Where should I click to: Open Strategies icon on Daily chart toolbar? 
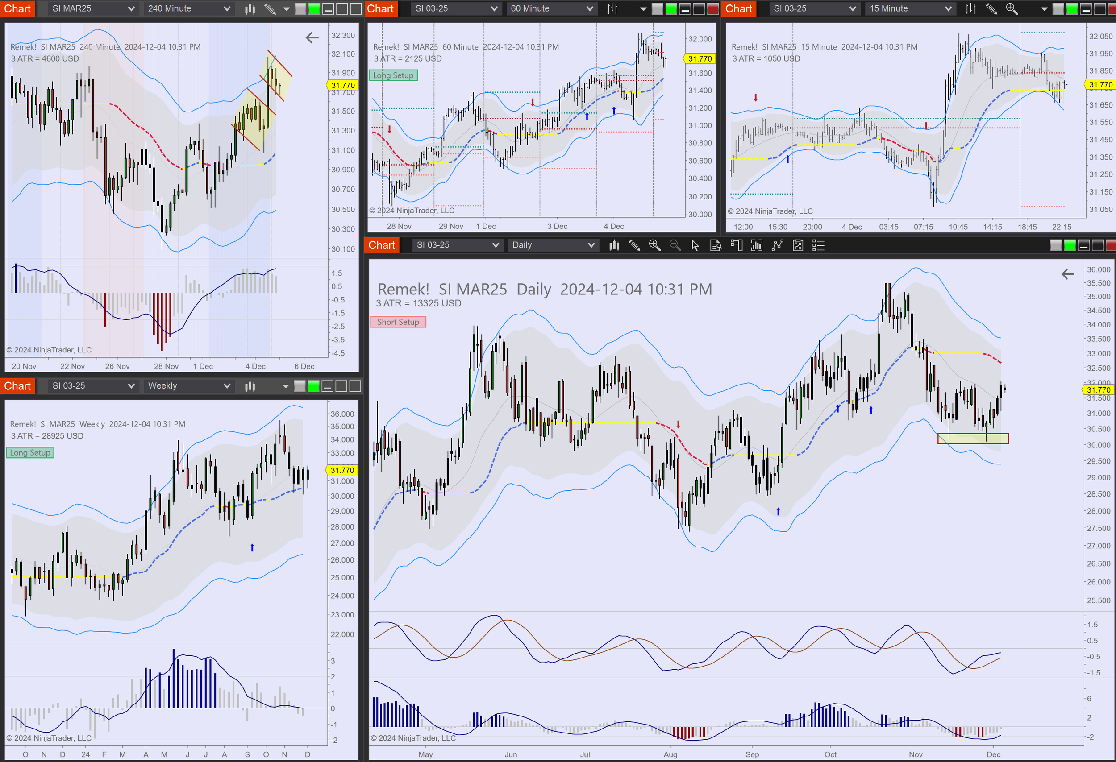[x=798, y=245]
